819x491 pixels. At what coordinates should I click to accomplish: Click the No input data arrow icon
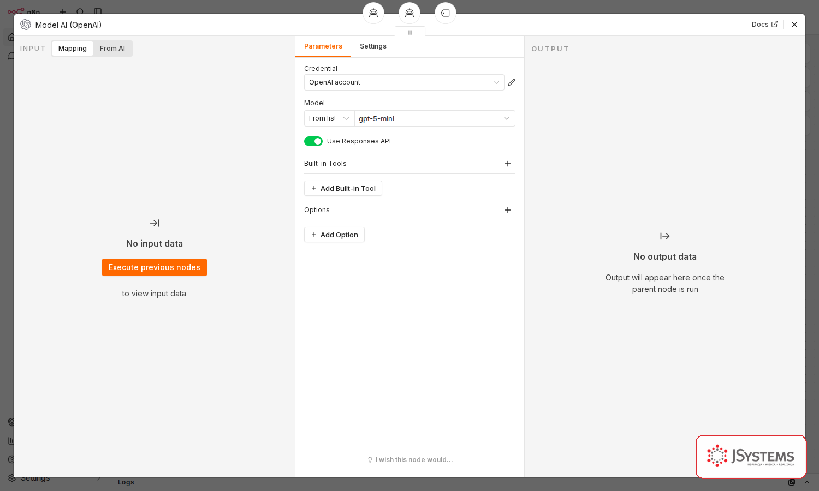(x=155, y=223)
